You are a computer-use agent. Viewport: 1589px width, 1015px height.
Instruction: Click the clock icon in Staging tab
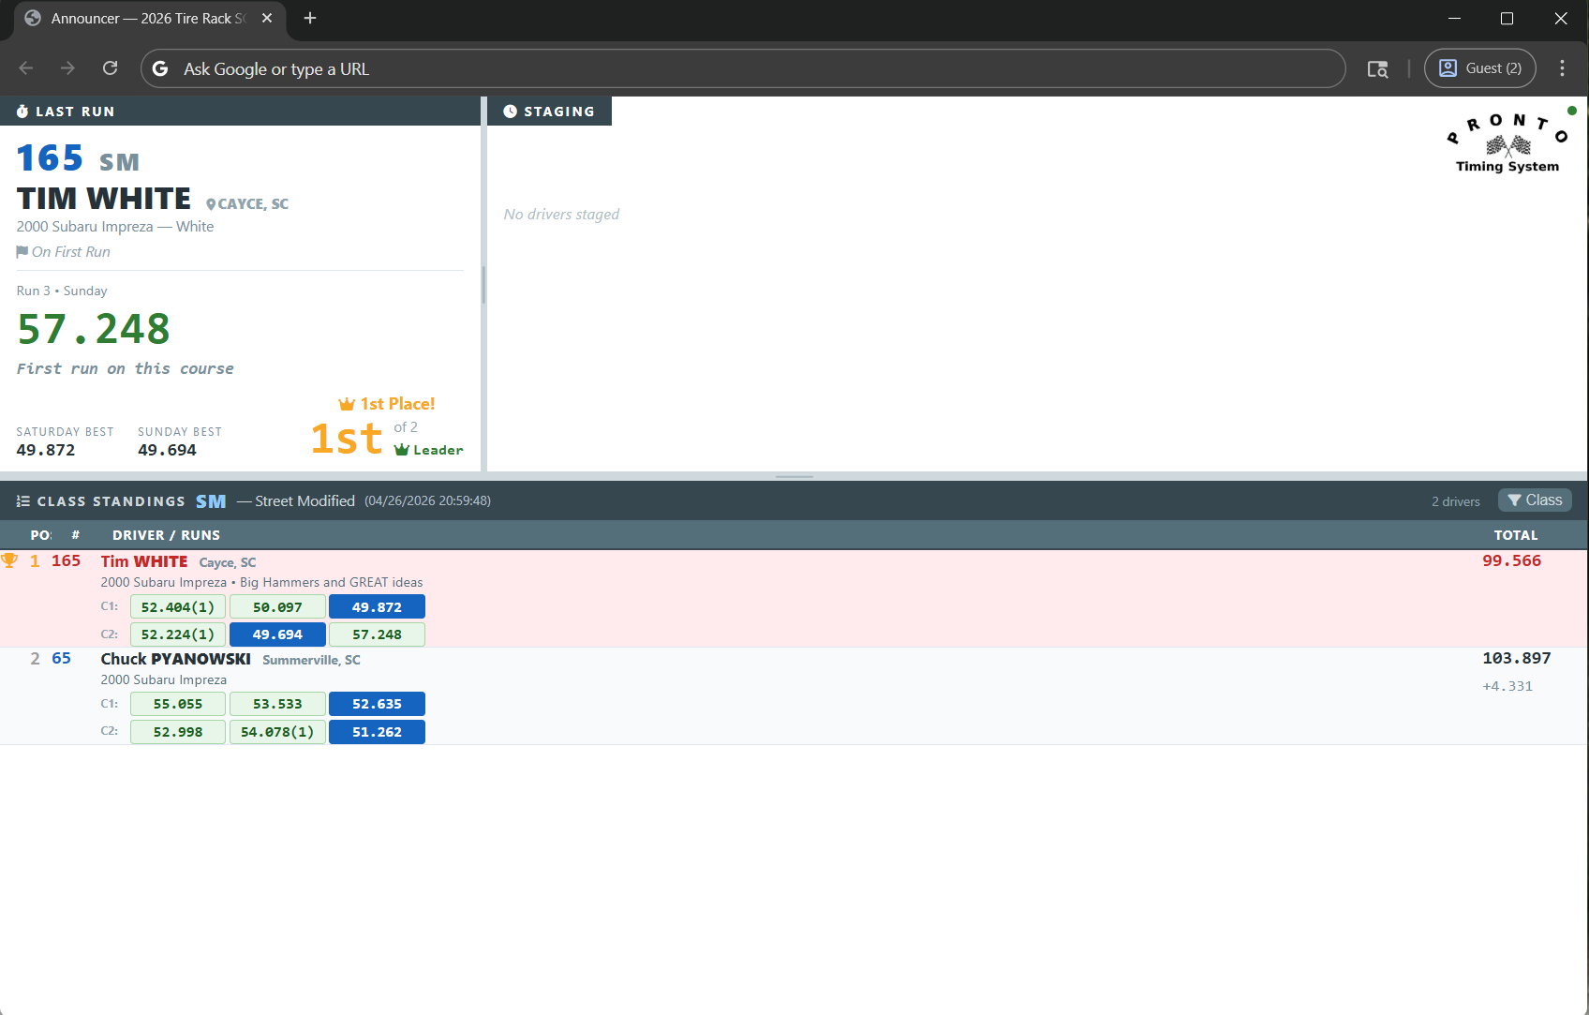click(511, 112)
